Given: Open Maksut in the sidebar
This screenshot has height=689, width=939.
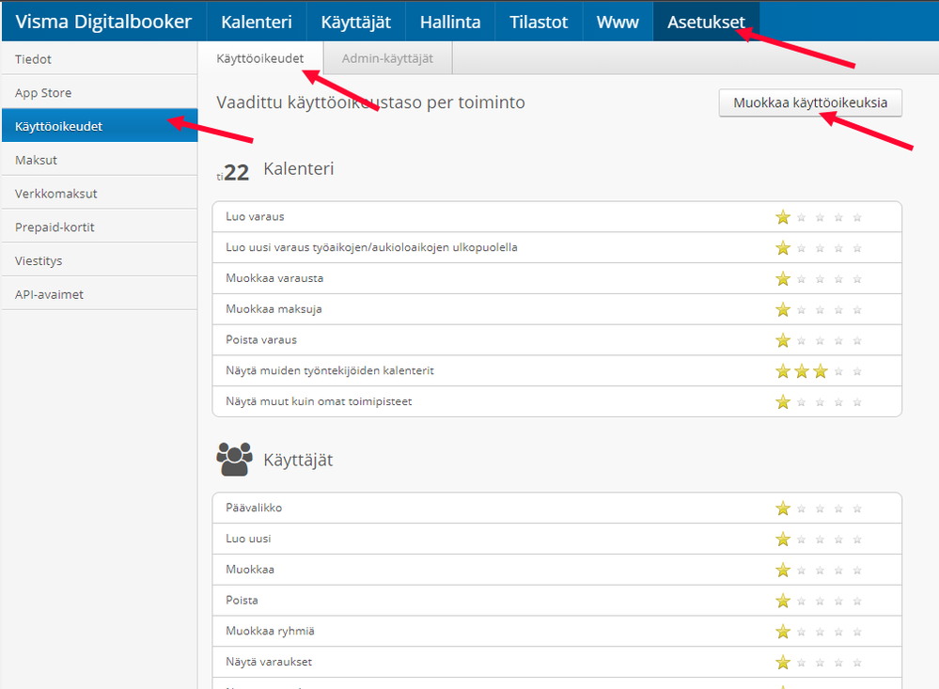Looking at the screenshot, I should click(100, 160).
